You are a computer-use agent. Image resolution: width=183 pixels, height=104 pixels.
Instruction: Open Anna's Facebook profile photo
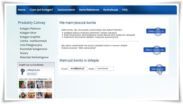(48, 85)
